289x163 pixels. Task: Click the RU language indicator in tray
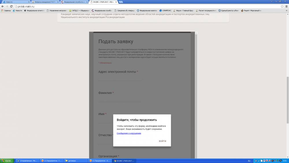(x=249, y=161)
